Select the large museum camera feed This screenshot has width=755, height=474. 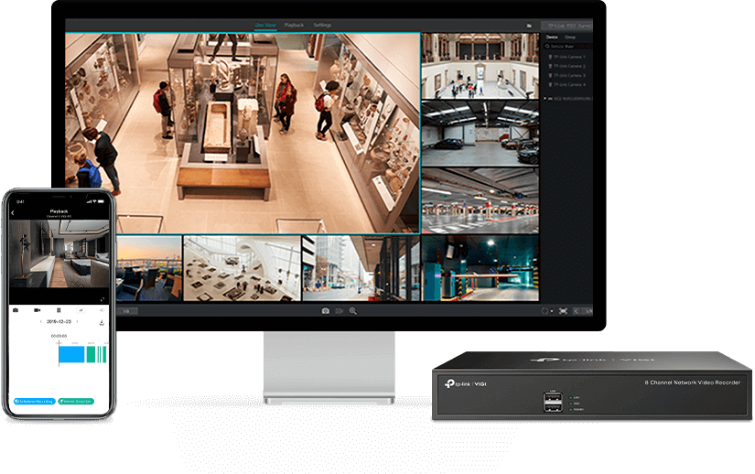(x=243, y=134)
